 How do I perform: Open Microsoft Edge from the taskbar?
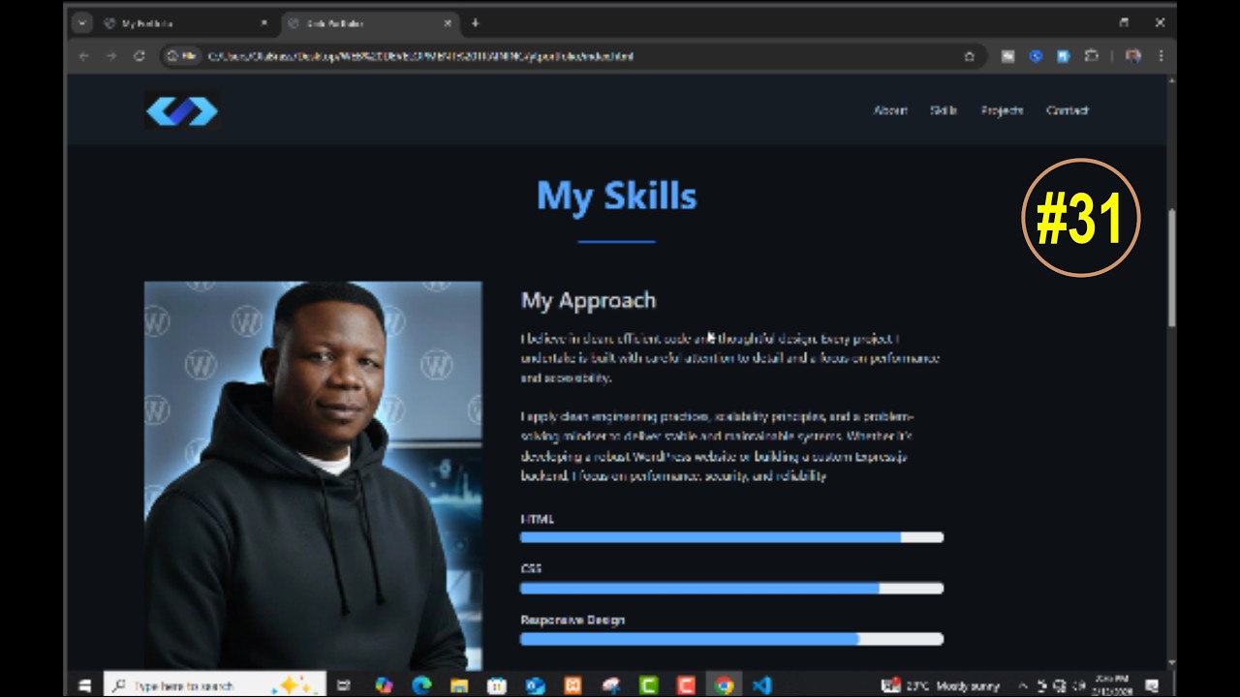[x=421, y=685]
